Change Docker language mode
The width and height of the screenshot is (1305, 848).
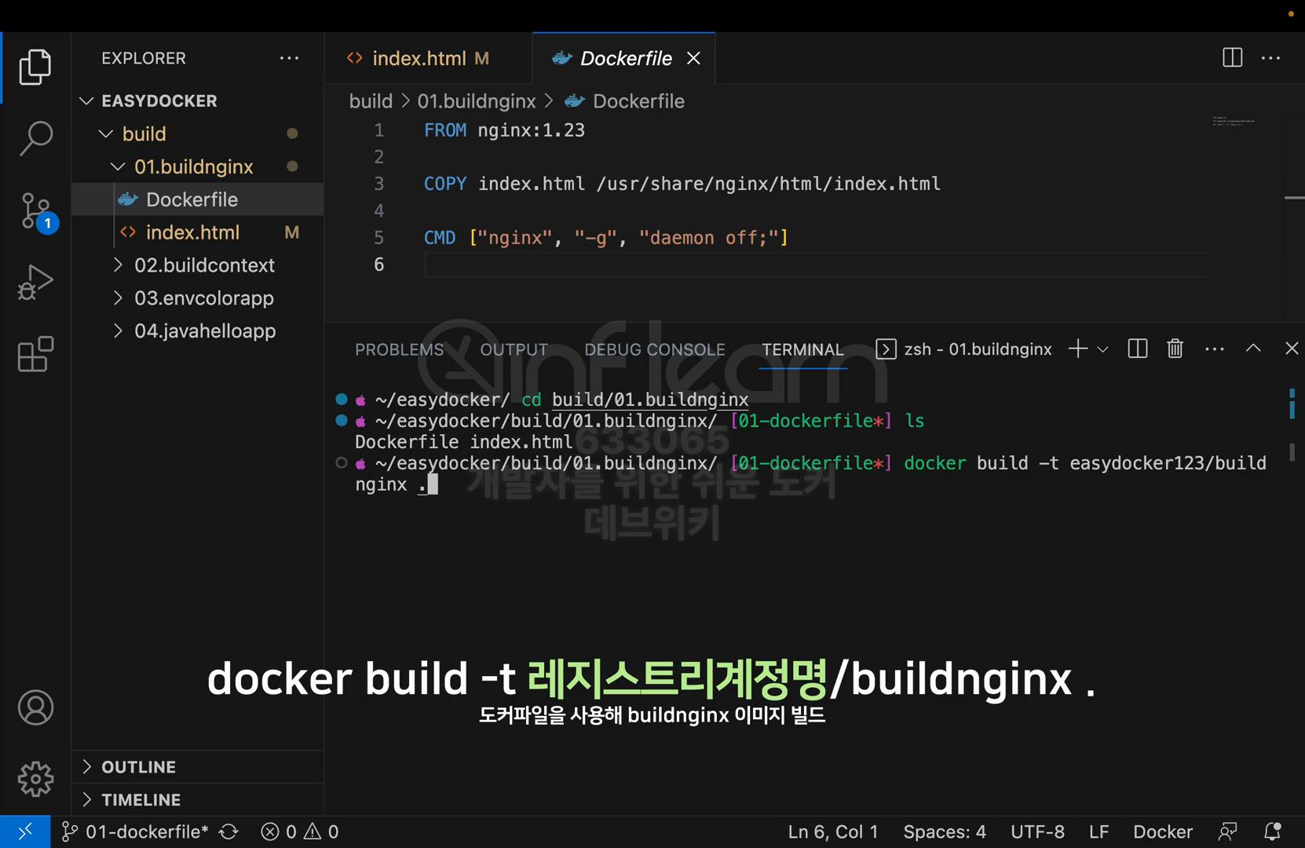click(1162, 832)
